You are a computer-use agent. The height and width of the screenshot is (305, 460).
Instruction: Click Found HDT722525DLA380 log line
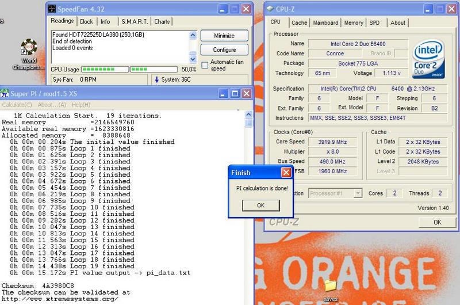(98, 35)
